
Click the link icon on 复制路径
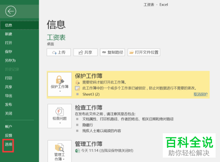(x=104, y=52)
